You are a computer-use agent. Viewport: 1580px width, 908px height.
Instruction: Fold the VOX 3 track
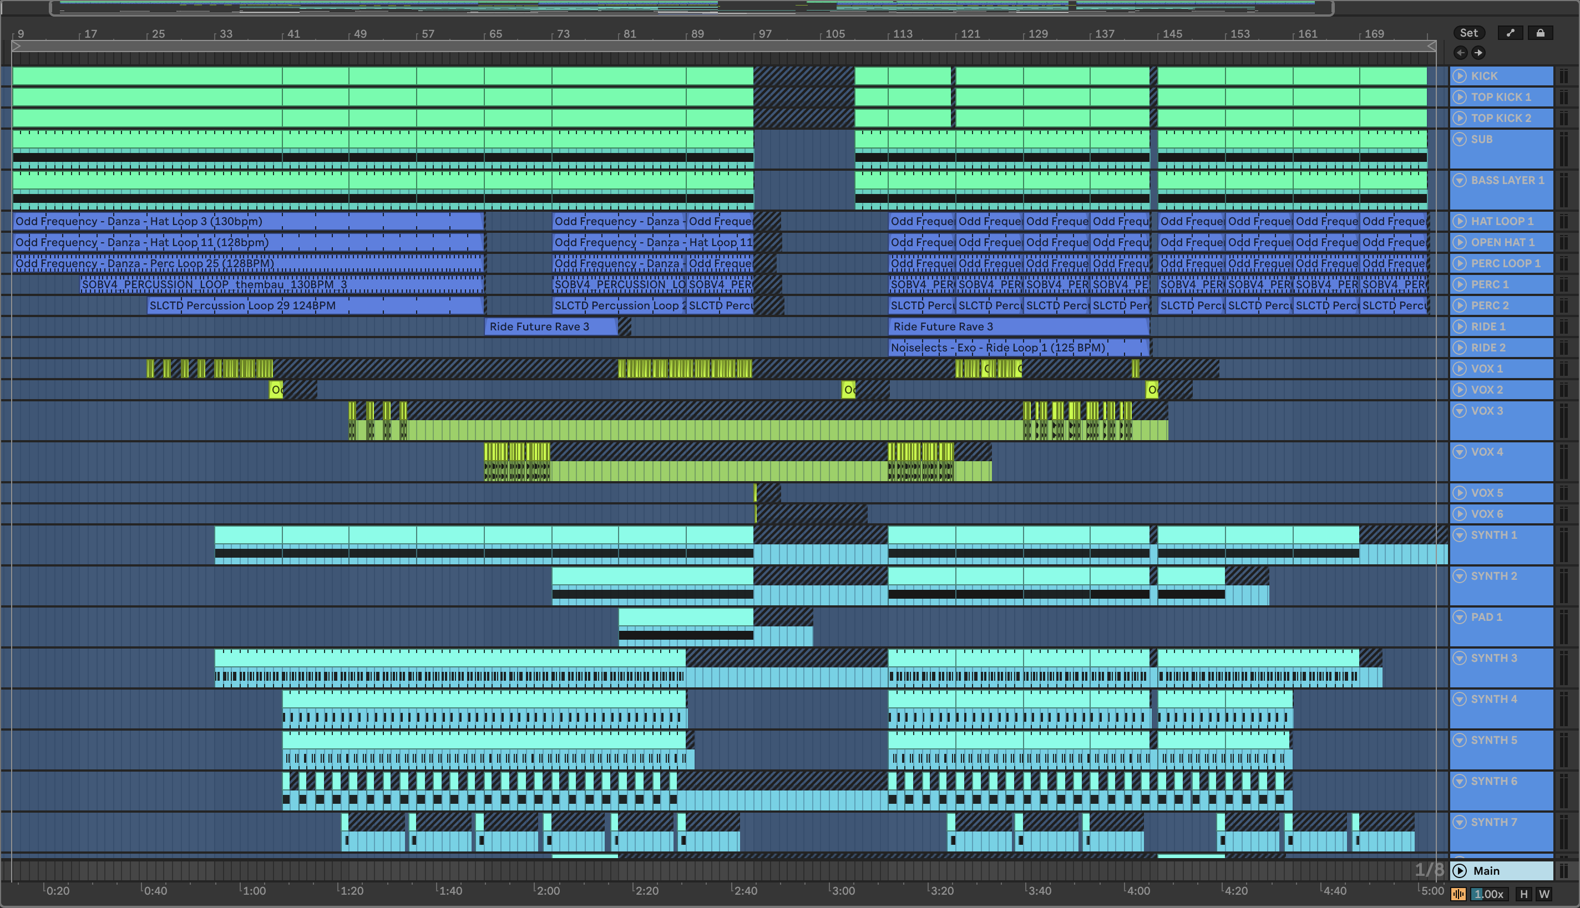(1460, 410)
